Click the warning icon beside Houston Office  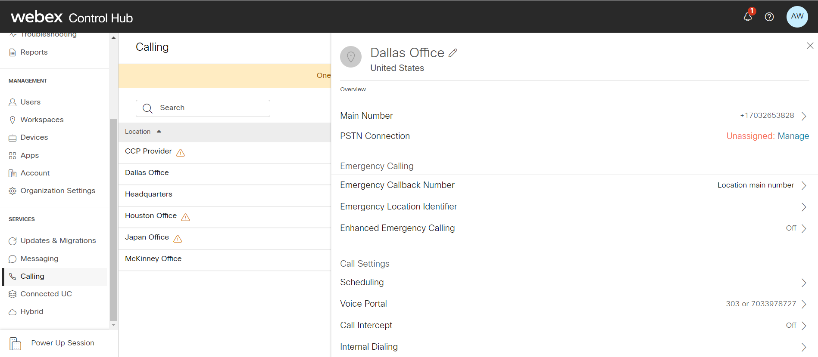(x=186, y=217)
